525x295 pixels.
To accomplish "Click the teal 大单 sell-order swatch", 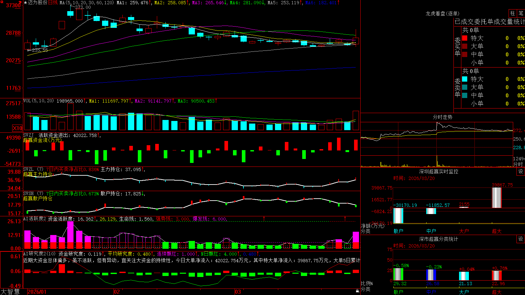I will pos(465,87).
